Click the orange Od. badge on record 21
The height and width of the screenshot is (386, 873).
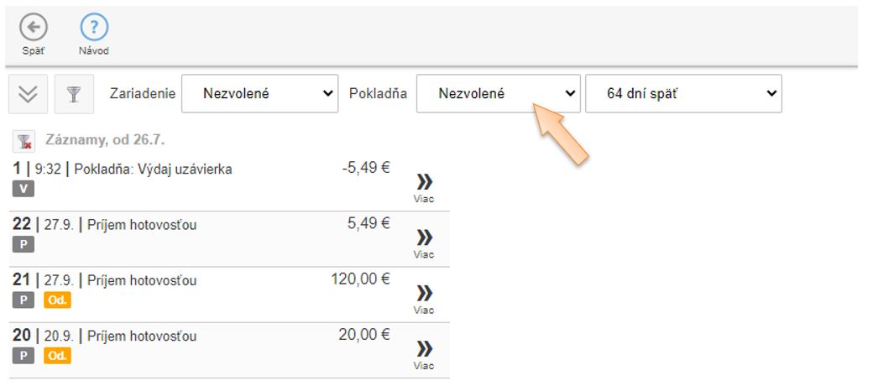(57, 300)
